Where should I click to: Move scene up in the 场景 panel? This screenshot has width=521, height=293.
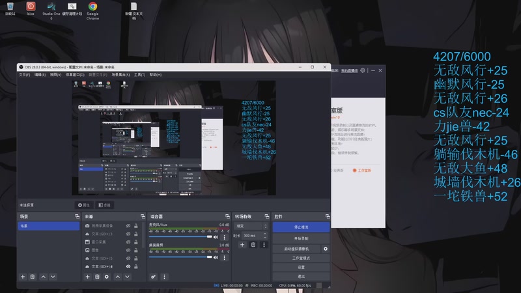(x=43, y=277)
